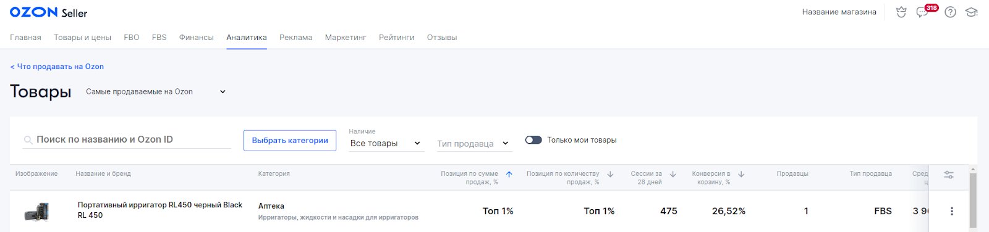
Task: Switch to FBS tab
Action: [x=159, y=38]
